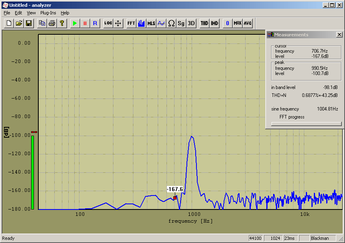Open the impedance measurement omega icon
Viewport: 345px width, 243px height.
[171, 23]
